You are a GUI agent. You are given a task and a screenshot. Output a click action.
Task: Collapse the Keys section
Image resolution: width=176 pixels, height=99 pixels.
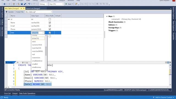point(107,16)
